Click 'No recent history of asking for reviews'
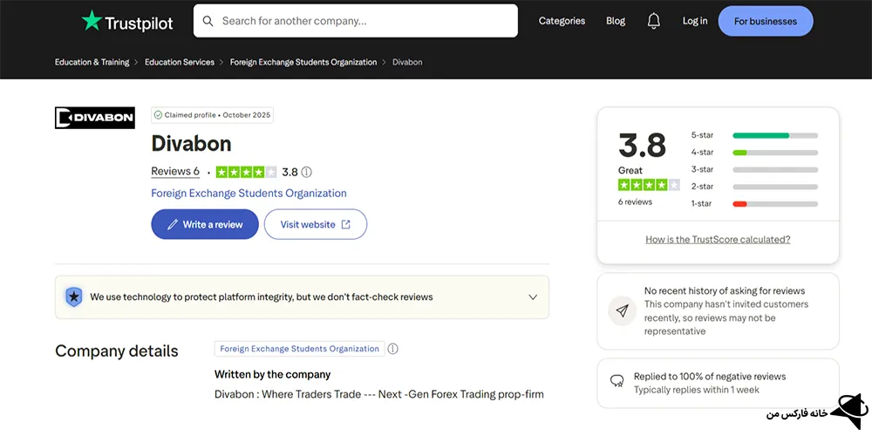Viewport: 872px width, 436px height. pos(725,291)
